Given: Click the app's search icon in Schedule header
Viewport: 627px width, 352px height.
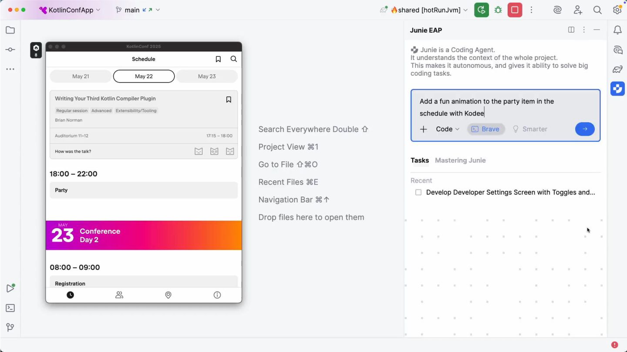Looking at the screenshot, I should (234, 59).
